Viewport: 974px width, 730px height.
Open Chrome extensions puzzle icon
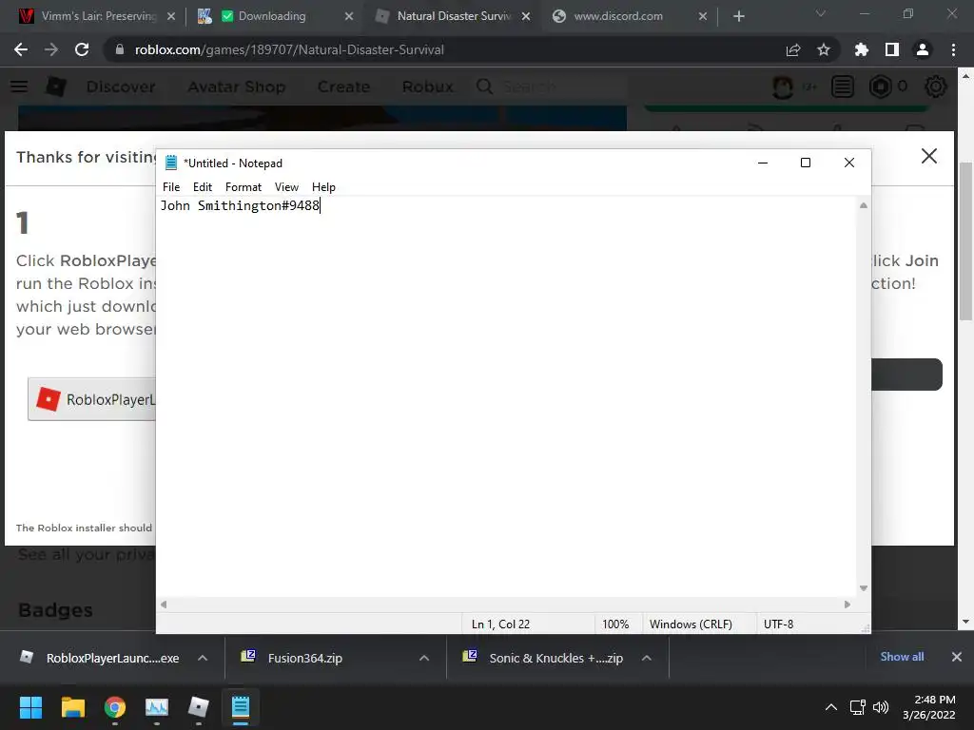click(862, 49)
